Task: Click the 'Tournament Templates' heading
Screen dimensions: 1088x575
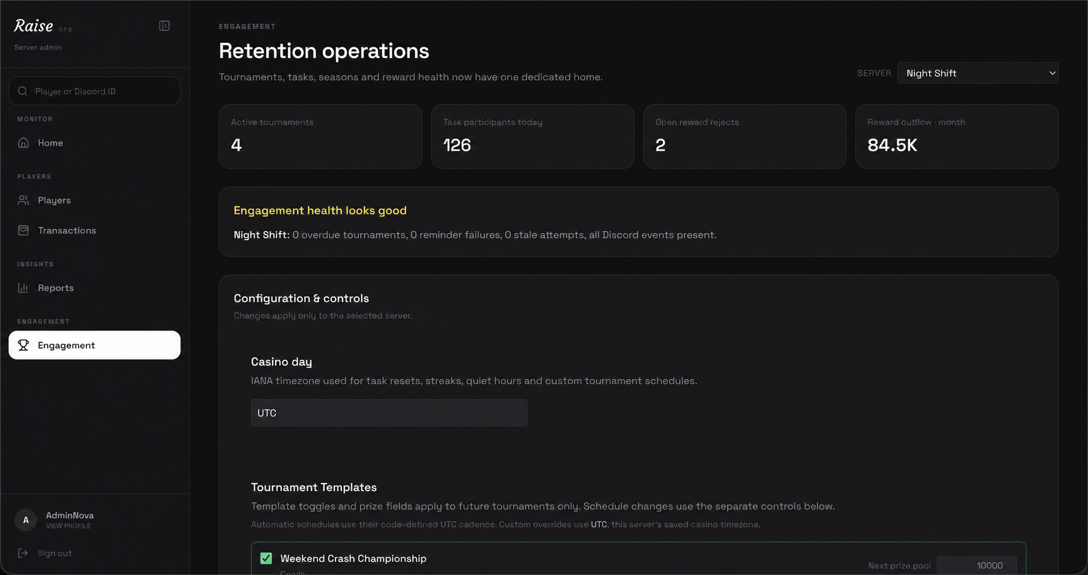Action: click(314, 487)
